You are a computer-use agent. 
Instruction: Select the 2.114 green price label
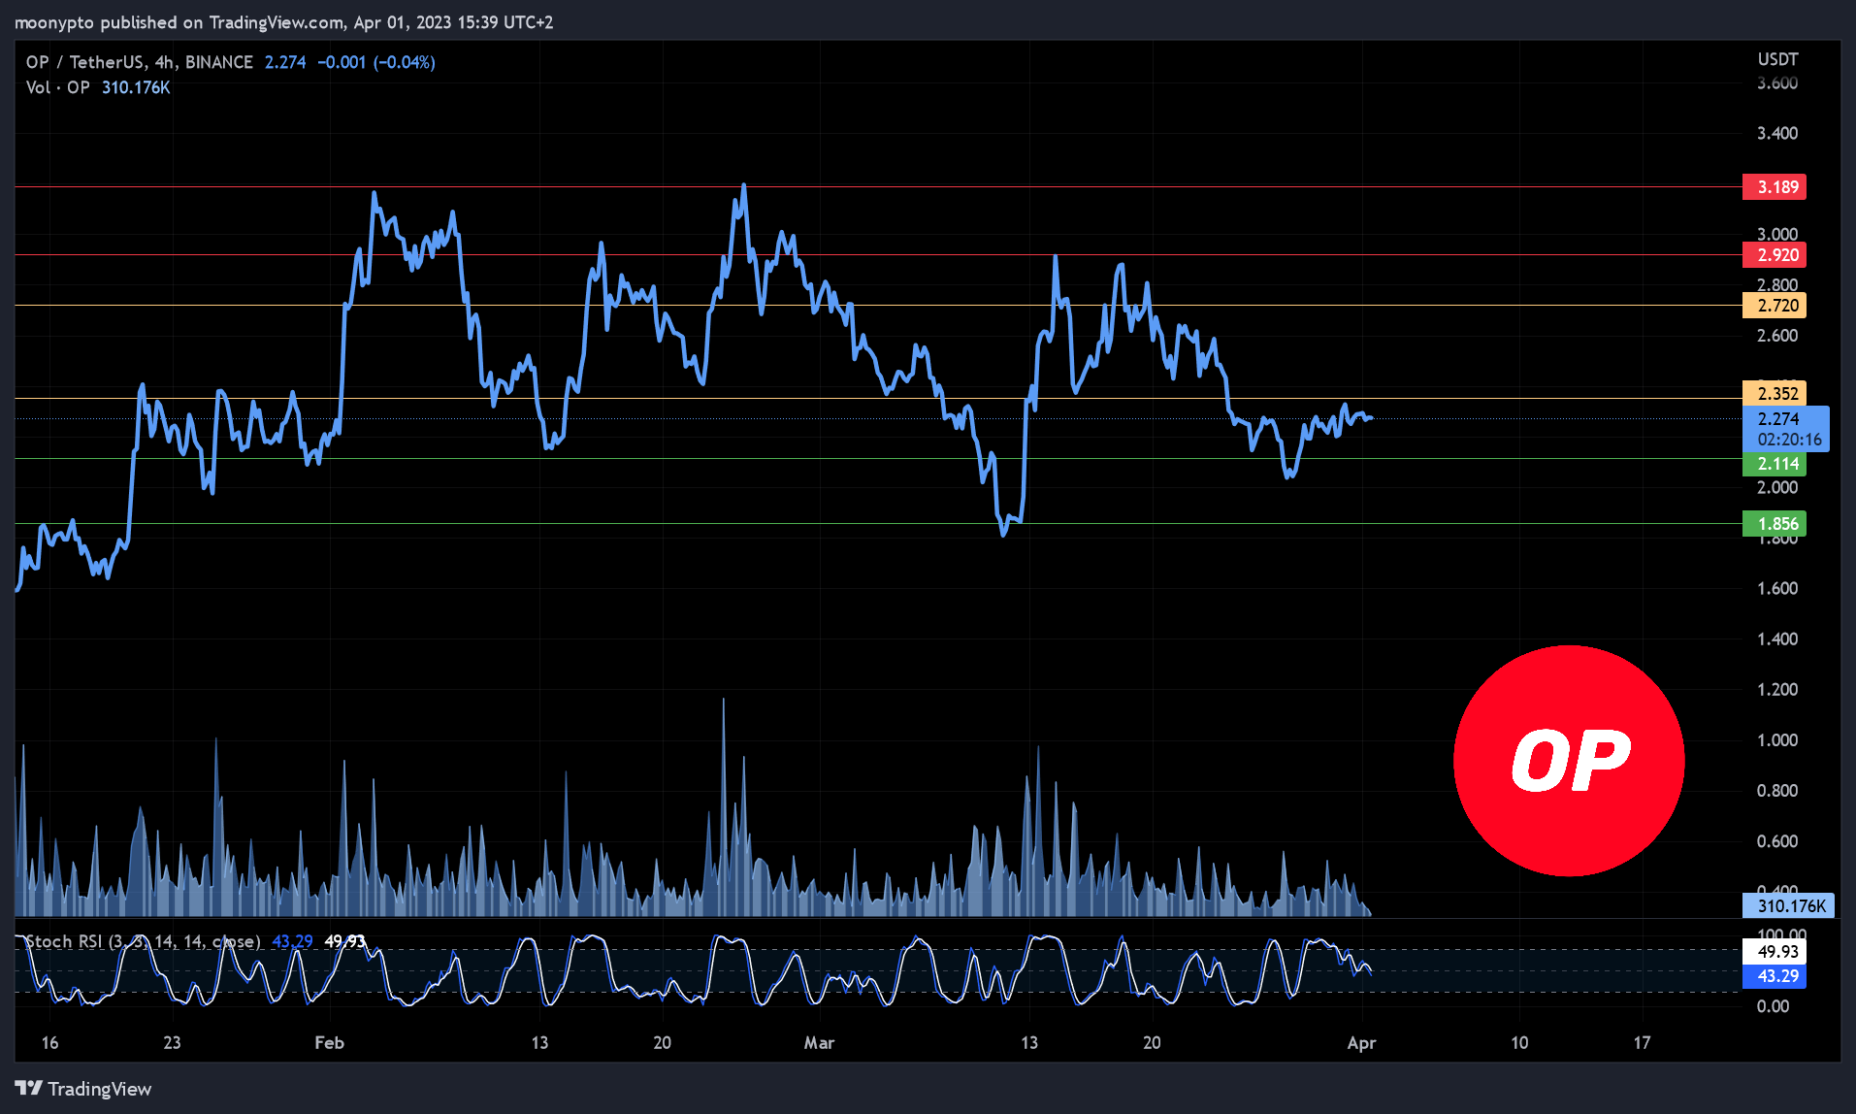[x=1775, y=464]
